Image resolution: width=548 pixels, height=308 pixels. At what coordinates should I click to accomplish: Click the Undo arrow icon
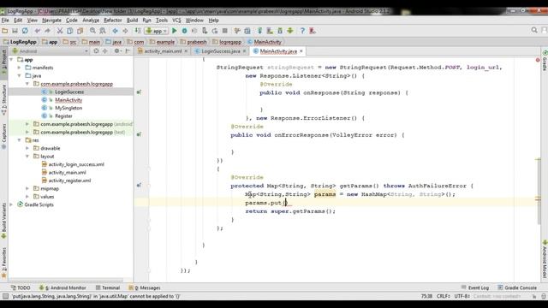click(38, 31)
